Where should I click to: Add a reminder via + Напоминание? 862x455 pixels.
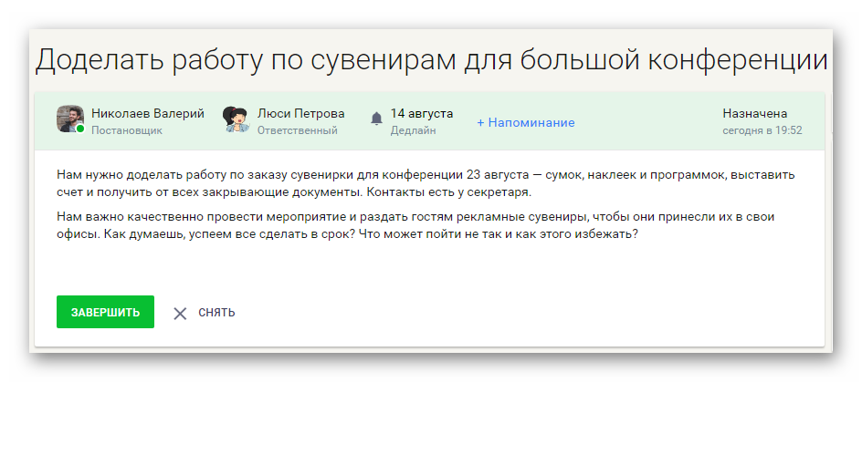525,122
